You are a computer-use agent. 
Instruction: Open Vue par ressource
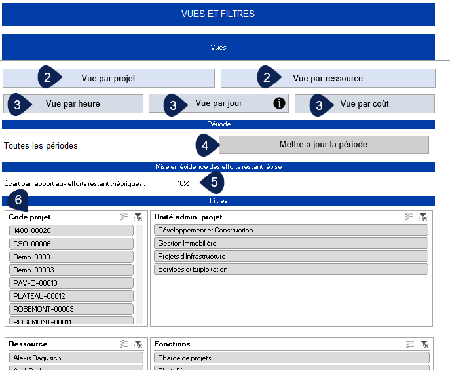pyautogui.click(x=328, y=78)
